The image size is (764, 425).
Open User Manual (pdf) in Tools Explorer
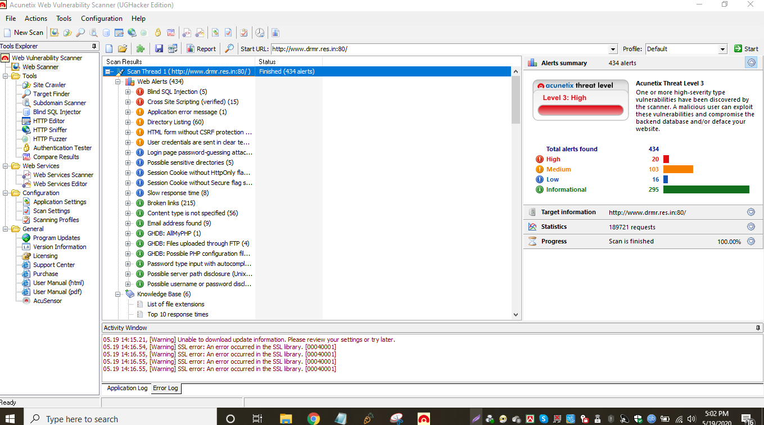57,292
